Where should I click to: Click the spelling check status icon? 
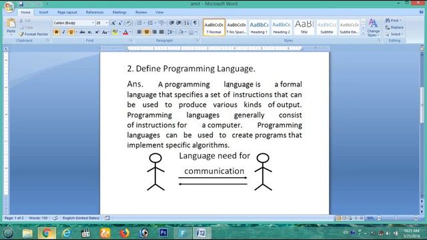coord(55,218)
